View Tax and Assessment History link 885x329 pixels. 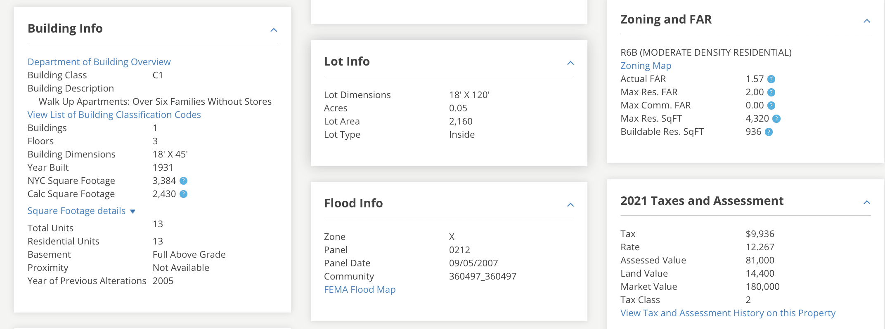click(x=728, y=313)
